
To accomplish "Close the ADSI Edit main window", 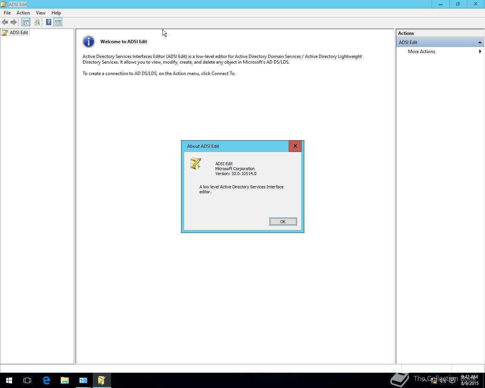I will [476, 4].
